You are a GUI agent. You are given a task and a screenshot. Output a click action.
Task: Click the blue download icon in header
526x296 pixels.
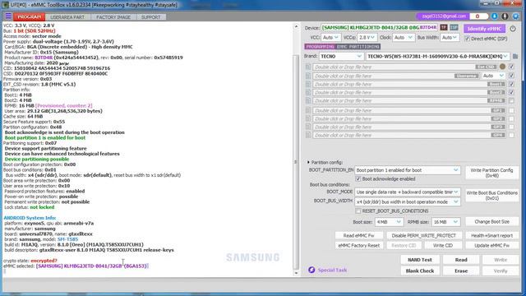[495, 16]
